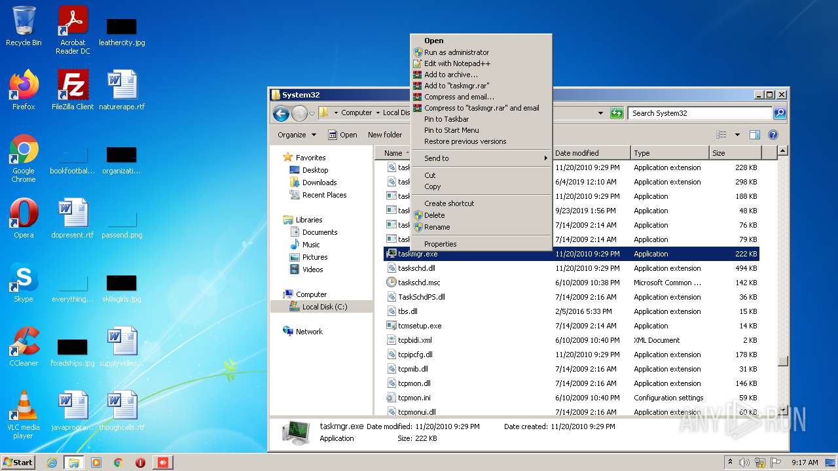This screenshot has width=838, height=471.
Task: Launch Opera desktop shortcut
Action: pyautogui.click(x=24, y=218)
